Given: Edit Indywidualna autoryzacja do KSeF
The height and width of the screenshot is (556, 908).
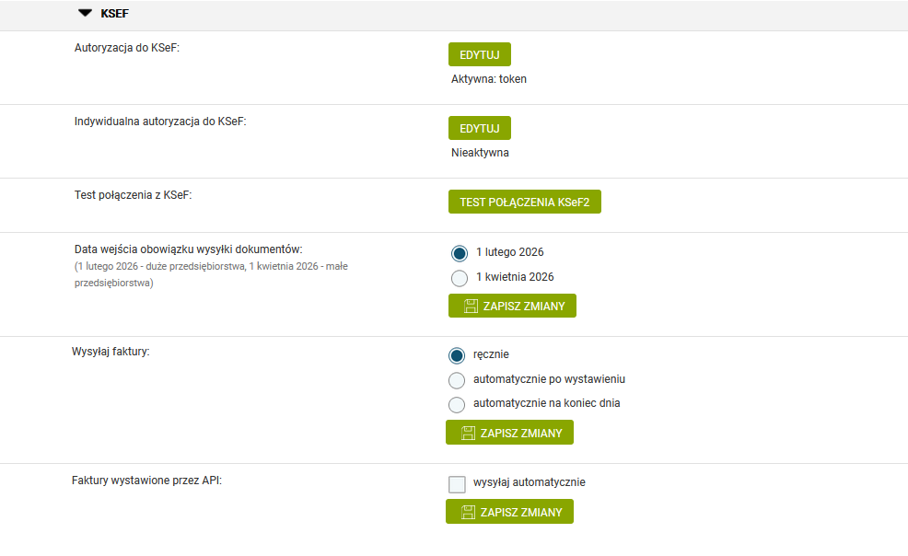Looking at the screenshot, I should [479, 128].
